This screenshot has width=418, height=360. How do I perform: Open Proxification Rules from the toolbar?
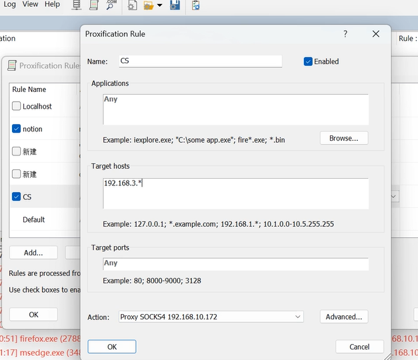[94, 5]
